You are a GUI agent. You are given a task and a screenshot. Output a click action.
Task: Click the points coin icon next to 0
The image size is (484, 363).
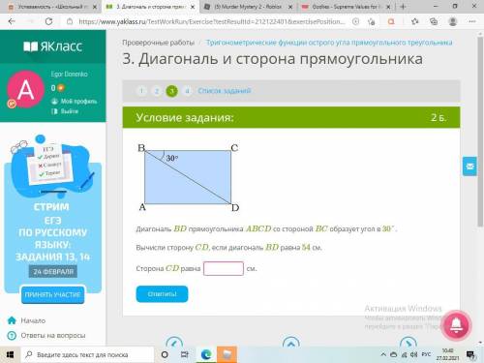click(x=61, y=88)
